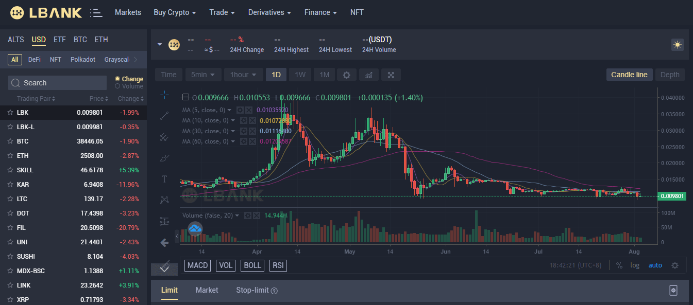
Task: Toggle visibility of the MA(5) indicator
Action: (240, 110)
